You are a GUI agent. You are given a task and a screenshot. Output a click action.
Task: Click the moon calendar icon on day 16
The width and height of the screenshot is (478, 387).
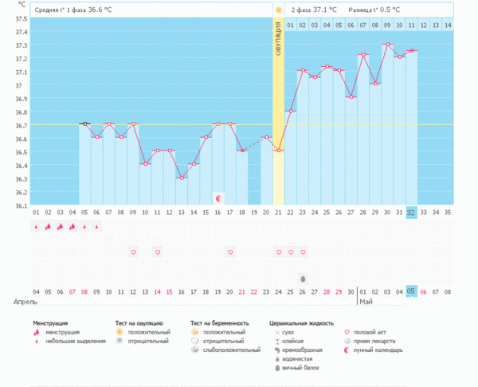click(x=218, y=197)
